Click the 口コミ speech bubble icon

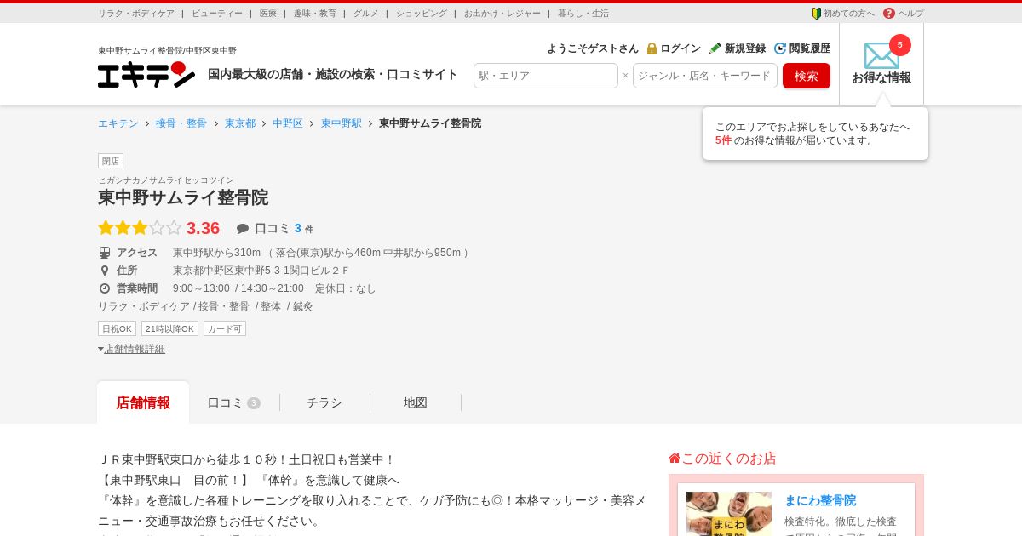(243, 229)
